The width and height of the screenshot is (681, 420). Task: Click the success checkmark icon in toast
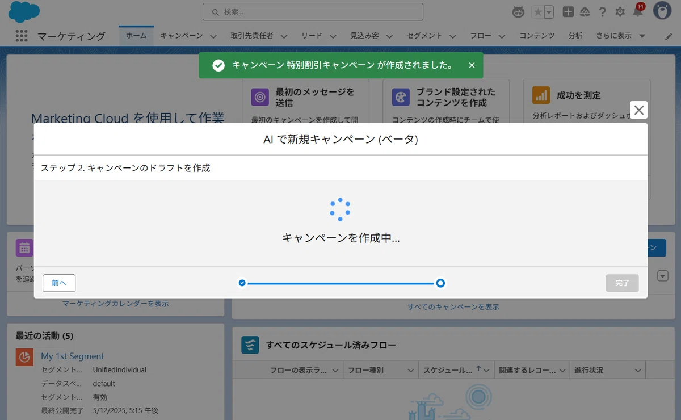(x=218, y=65)
